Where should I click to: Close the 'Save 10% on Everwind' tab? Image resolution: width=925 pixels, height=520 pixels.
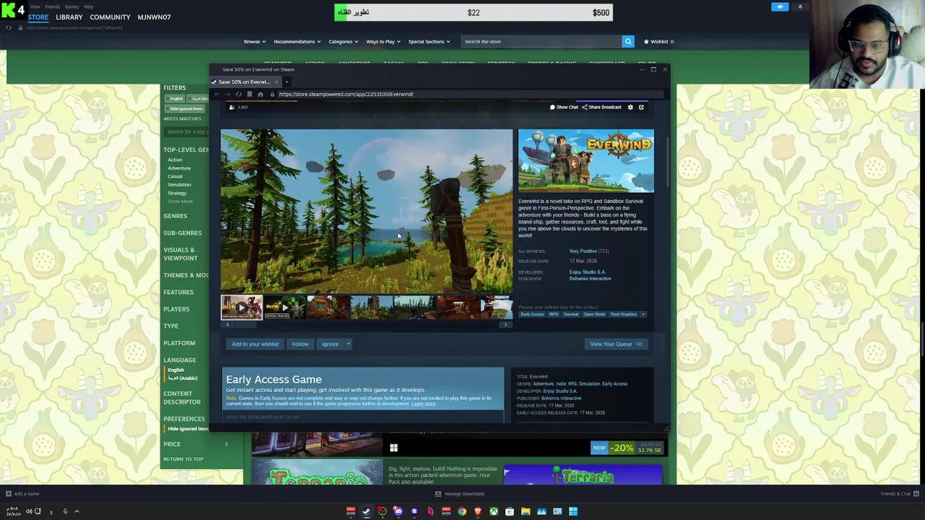[277, 82]
